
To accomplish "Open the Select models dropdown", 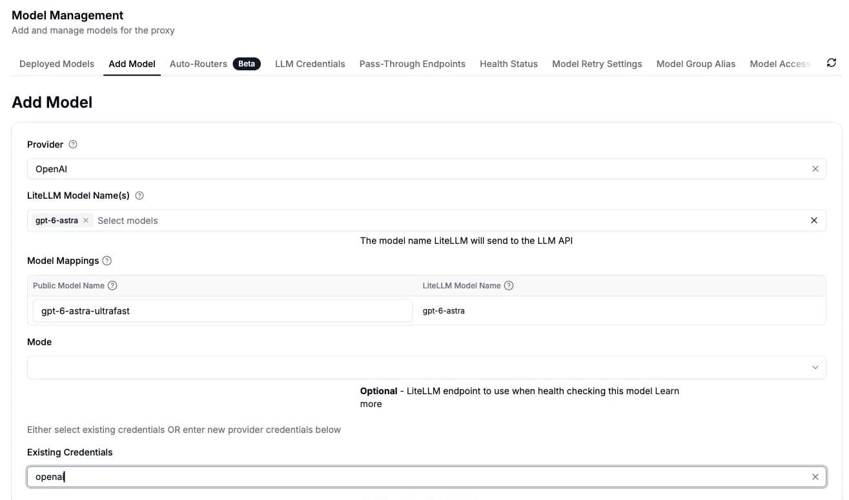I will [x=426, y=221].
